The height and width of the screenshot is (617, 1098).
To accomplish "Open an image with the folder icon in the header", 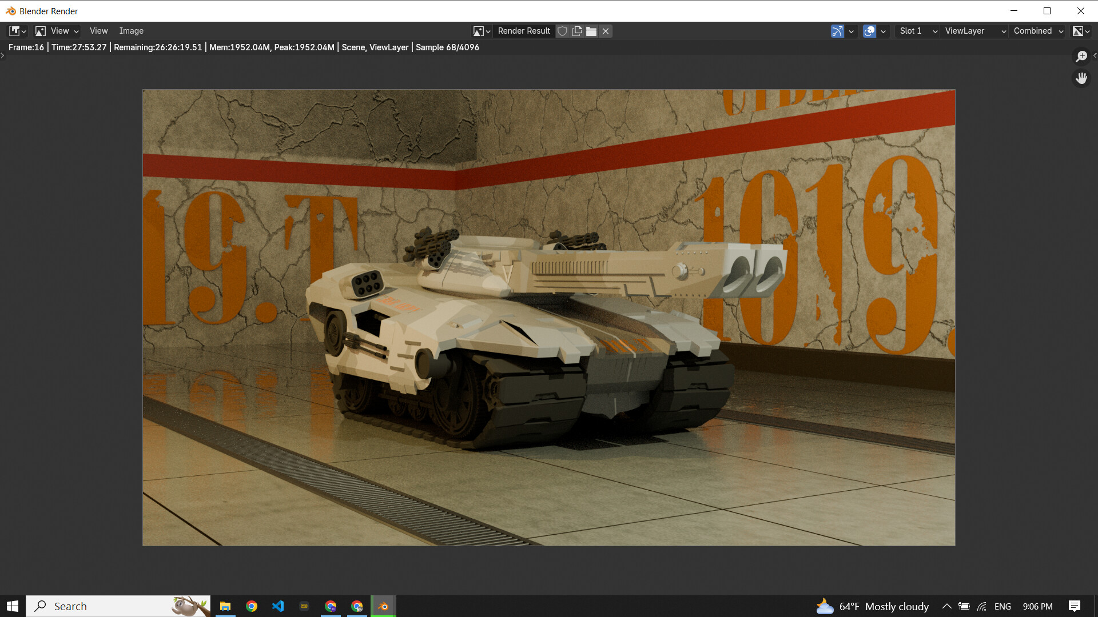I will [x=591, y=31].
